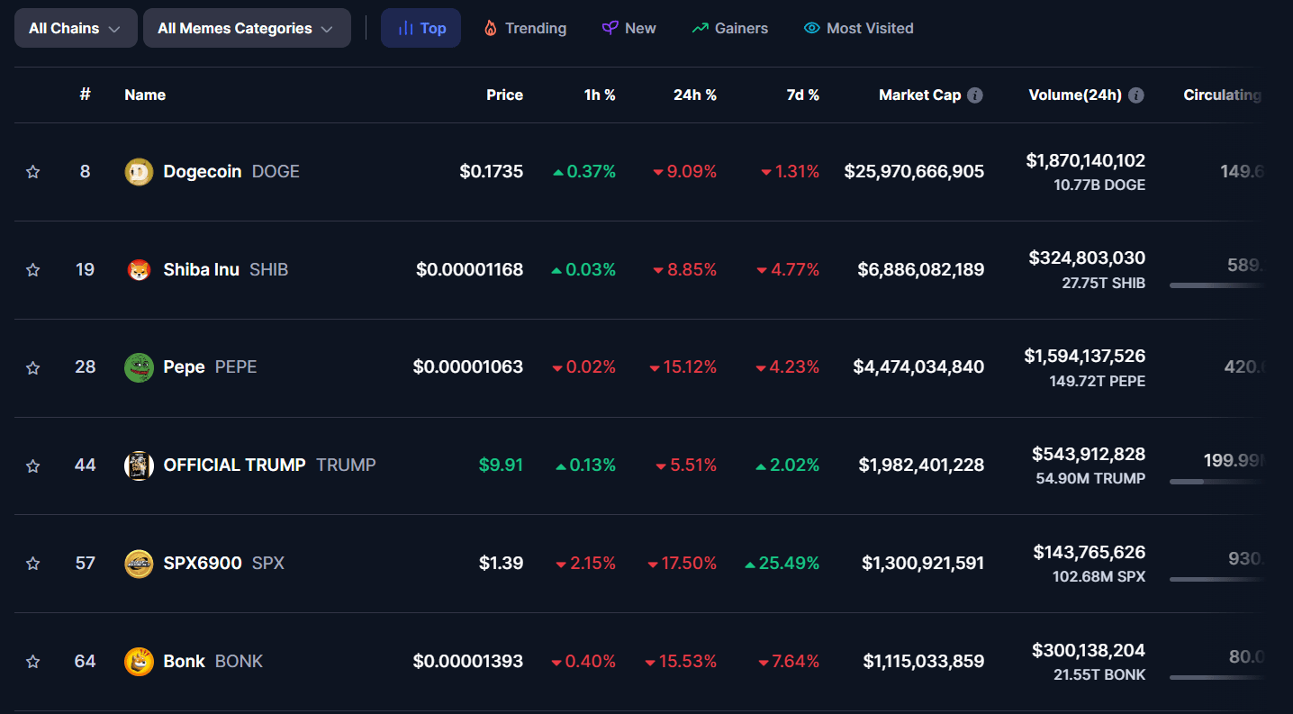
Task: Click Bonk circulating supply progress bar
Action: click(x=1217, y=678)
